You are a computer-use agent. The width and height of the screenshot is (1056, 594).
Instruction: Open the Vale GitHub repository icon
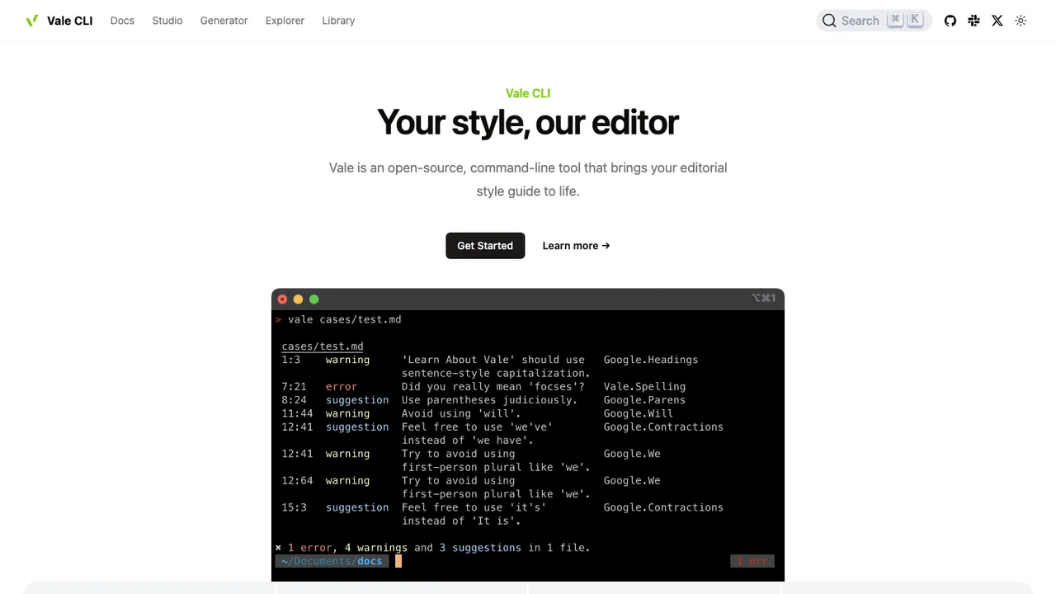tap(950, 21)
